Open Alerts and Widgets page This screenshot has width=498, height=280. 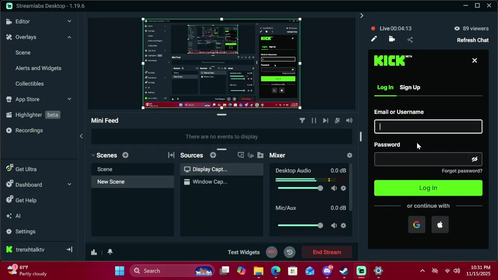(x=39, y=68)
